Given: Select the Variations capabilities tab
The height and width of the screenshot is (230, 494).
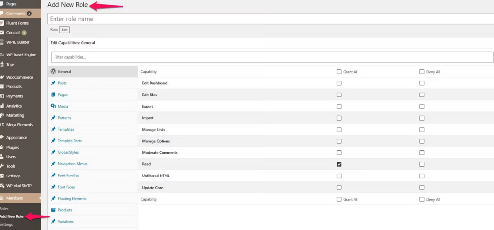Looking at the screenshot, I should tap(93, 221).
